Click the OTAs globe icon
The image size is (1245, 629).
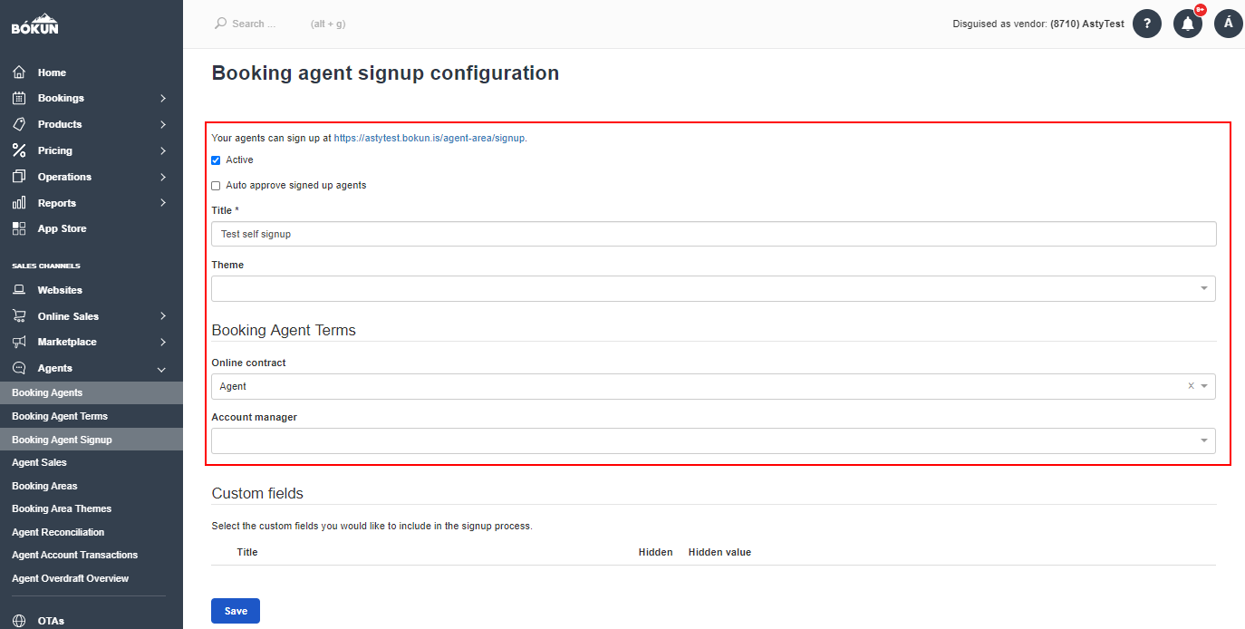pos(19,621)
